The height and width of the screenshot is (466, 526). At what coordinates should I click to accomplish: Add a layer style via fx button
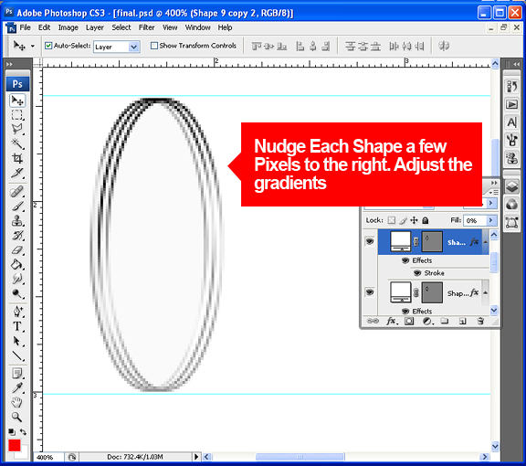392,321
